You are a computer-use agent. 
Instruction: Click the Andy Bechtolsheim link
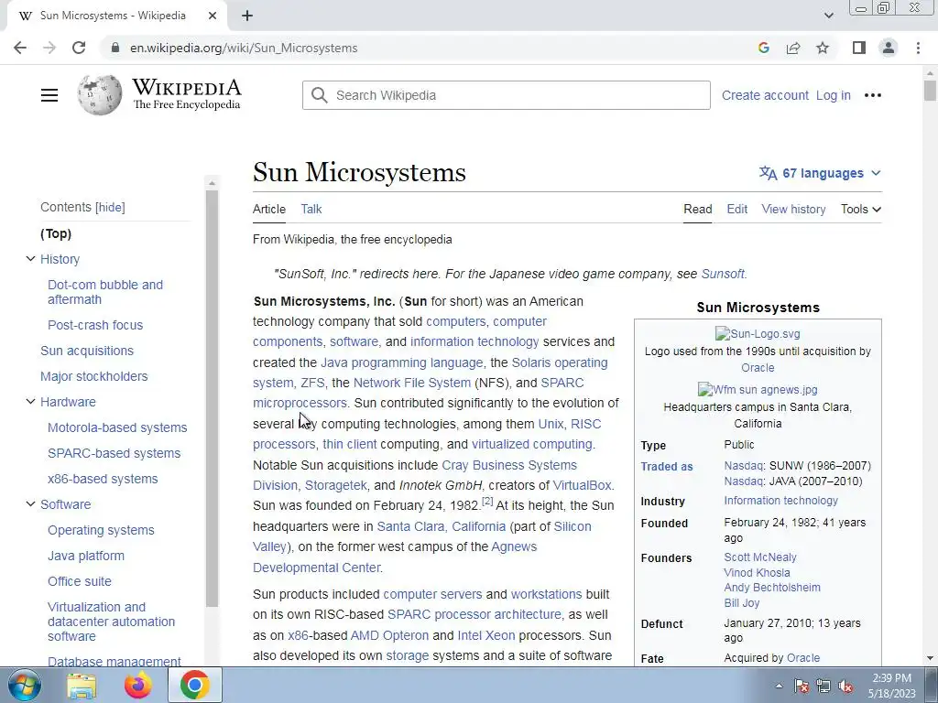click(772, 588)
